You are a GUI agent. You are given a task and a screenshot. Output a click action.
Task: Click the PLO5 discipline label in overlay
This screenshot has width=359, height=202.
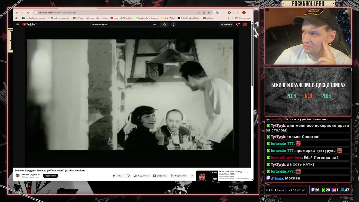click(326, 96)
